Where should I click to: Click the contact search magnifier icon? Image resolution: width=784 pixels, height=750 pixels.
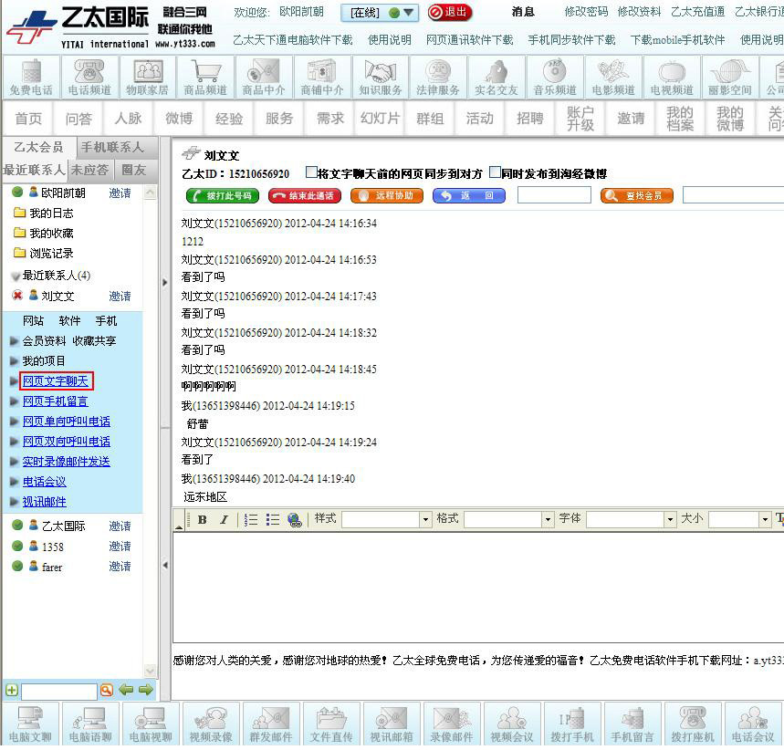click(x=106, y=691)
